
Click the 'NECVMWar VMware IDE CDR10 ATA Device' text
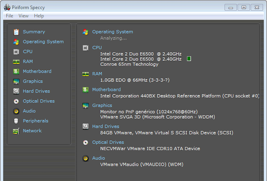(150, 149)
